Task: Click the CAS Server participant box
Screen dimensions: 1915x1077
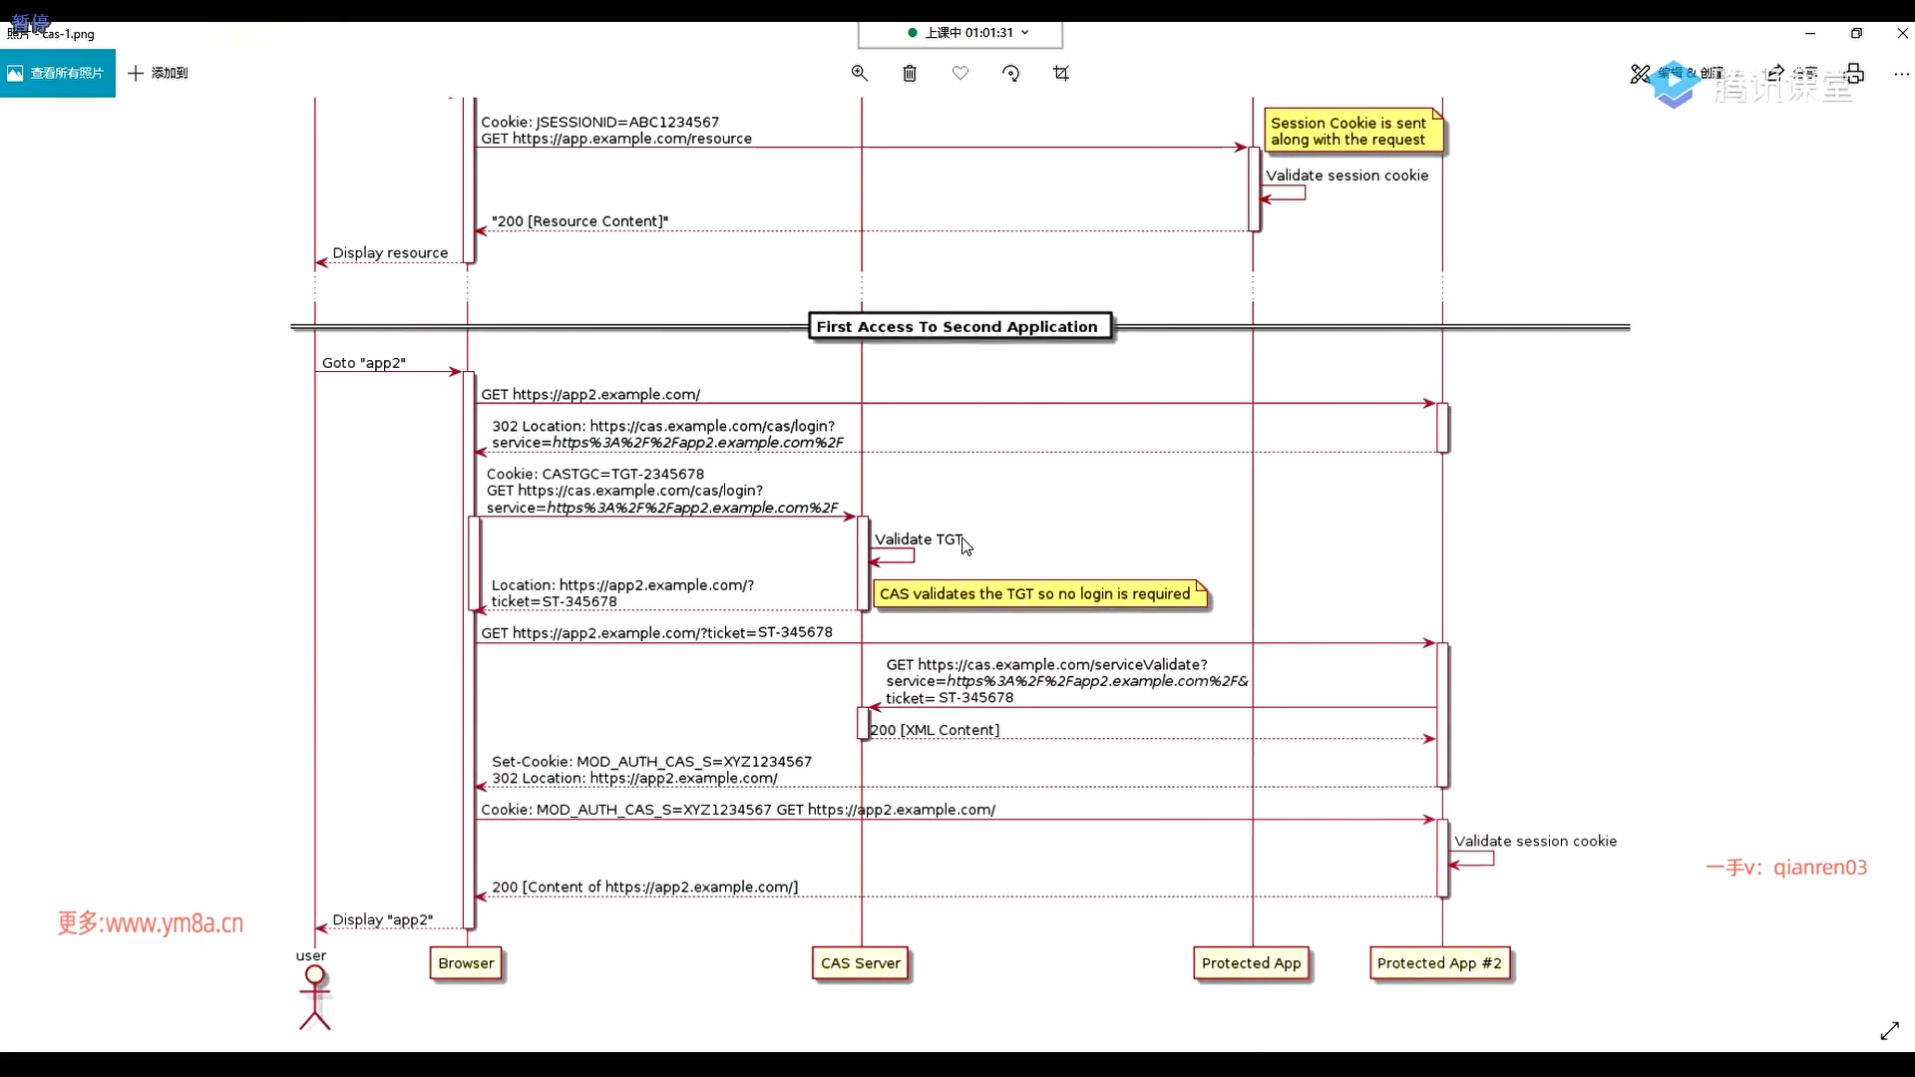Action: (x=860, y=963)
